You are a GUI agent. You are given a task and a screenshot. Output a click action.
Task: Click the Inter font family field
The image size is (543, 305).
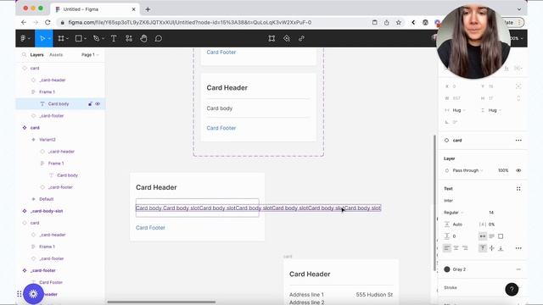coord(449,201)
